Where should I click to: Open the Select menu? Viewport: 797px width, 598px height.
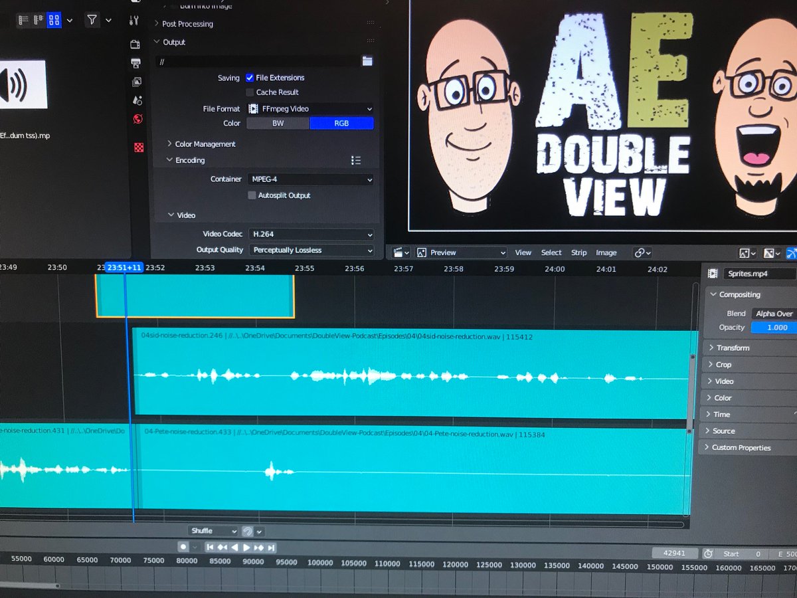[551, 252]
